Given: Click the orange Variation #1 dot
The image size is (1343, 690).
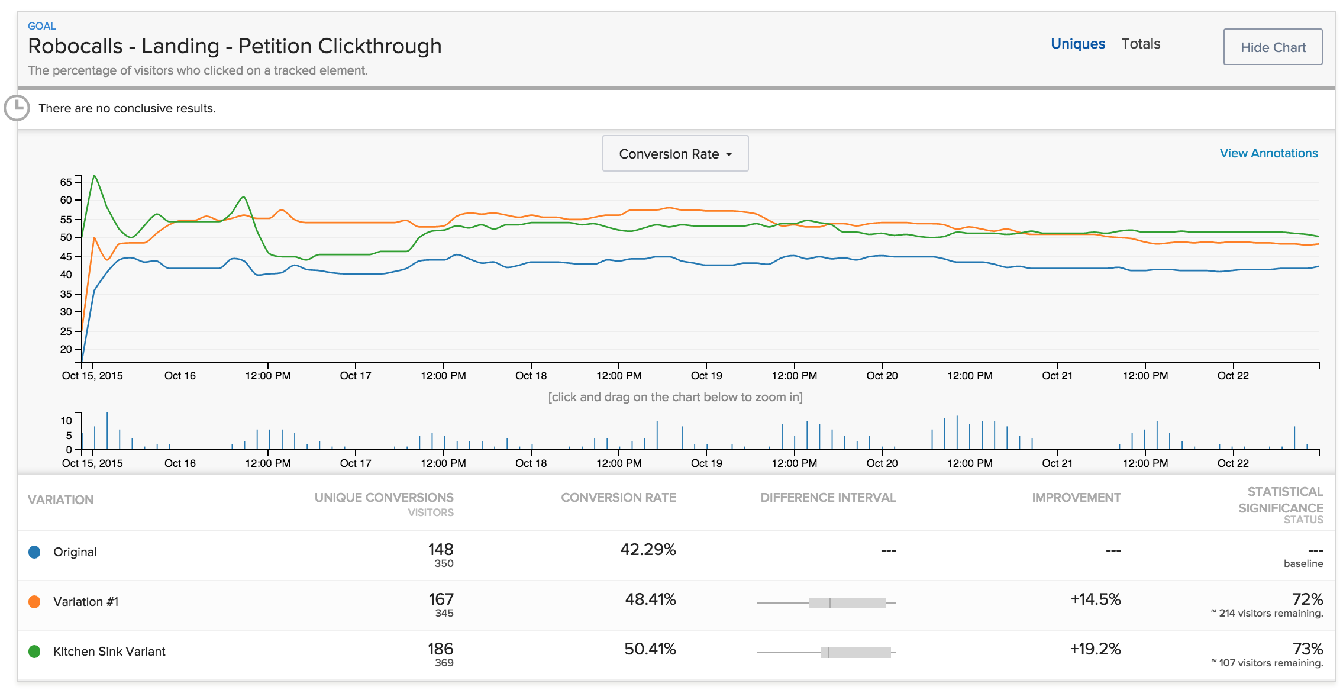Looking at the screenshot, I should [34, 602].
